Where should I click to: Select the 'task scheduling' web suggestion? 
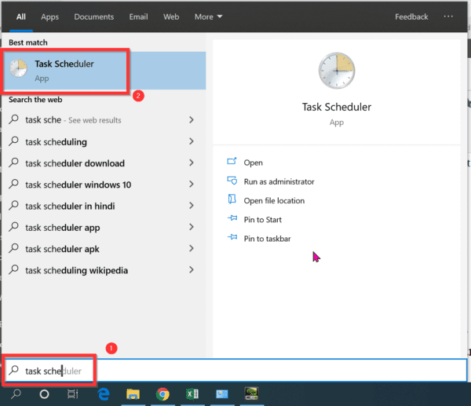coord(104,141)
